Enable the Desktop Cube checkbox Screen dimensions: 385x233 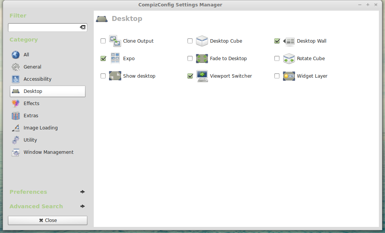tap(190, 41)
